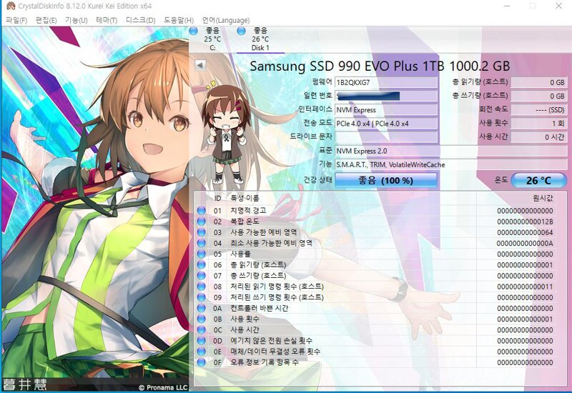Viewport: 572px width, 393px height.
Task: Click status icon for 07 총 쓰기량 (호스트)
Action: [x=201, y=276]
